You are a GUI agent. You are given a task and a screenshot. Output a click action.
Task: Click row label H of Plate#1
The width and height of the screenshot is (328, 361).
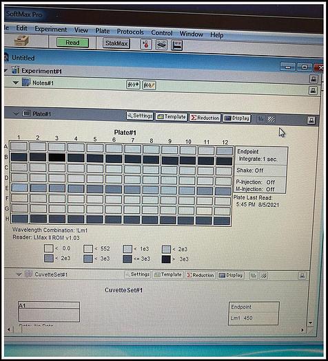(7, 219)
